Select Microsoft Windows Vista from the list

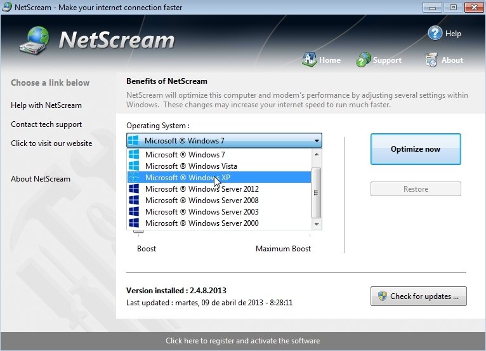pyautogui.click(x=219, y=166)
